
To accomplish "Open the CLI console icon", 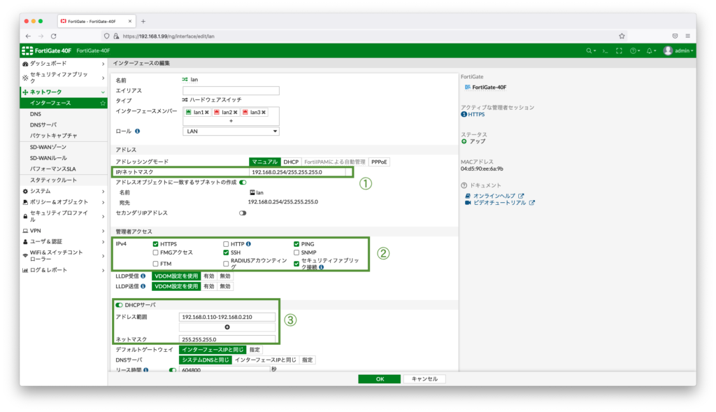I will 605,50.
